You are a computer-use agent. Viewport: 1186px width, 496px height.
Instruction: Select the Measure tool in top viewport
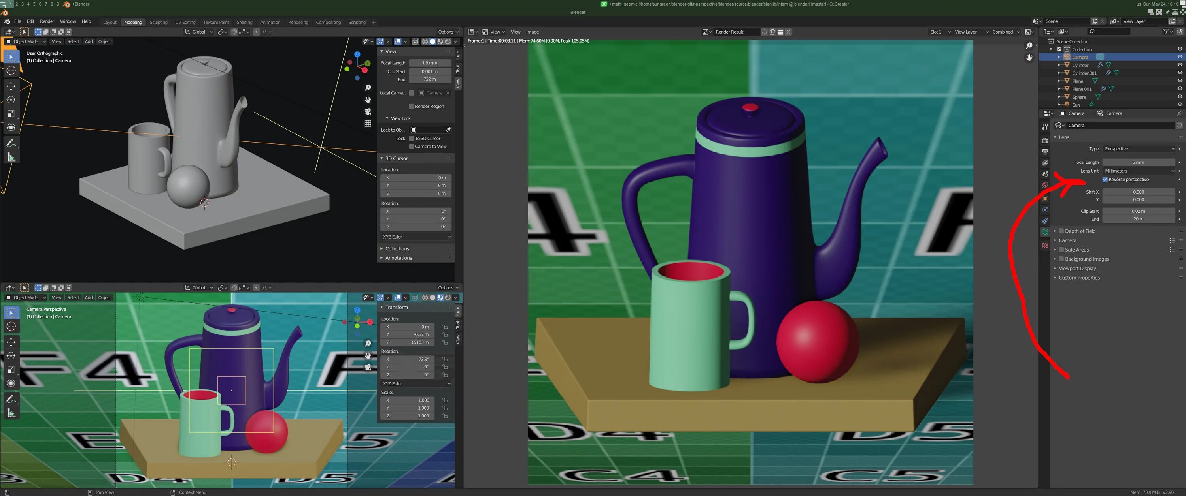pyautogui.click(x=11, y=157)
